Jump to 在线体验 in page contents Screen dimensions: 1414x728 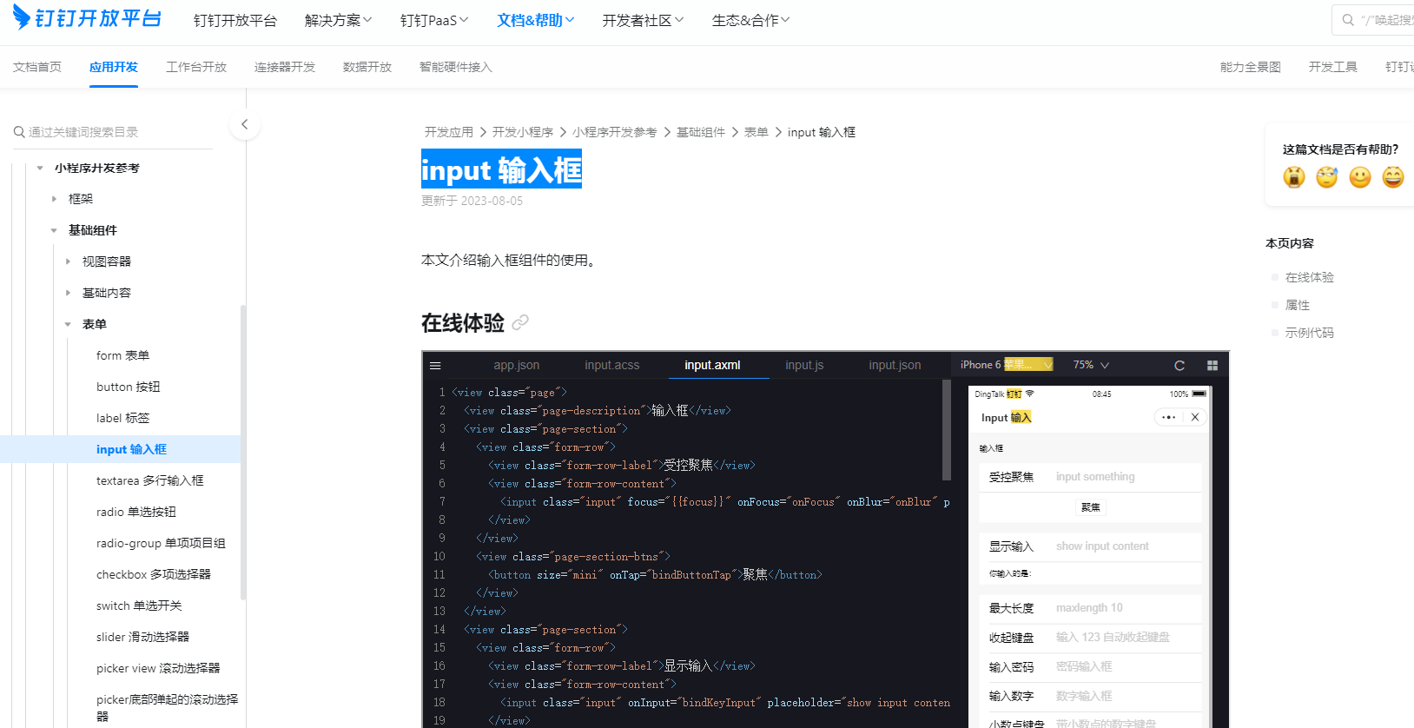point(1310,277)
